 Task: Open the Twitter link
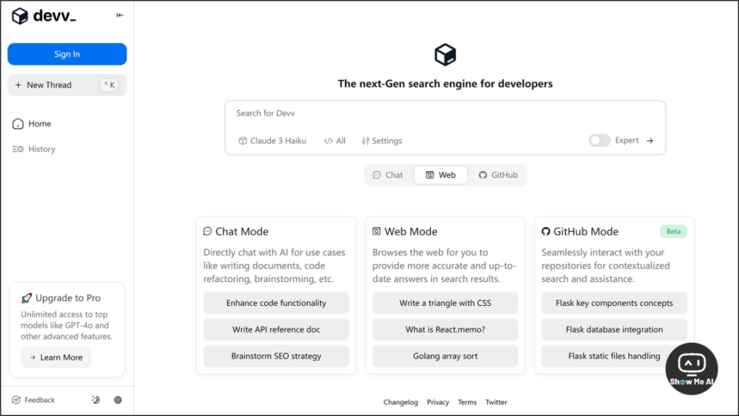tap(497, 402)
